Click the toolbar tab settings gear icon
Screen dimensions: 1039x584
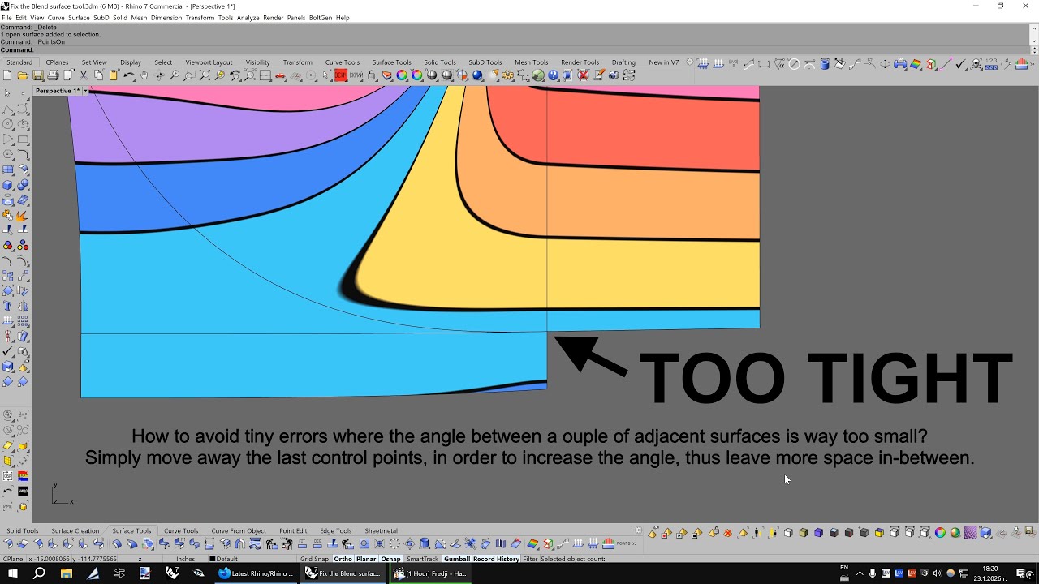coord(690,62)
